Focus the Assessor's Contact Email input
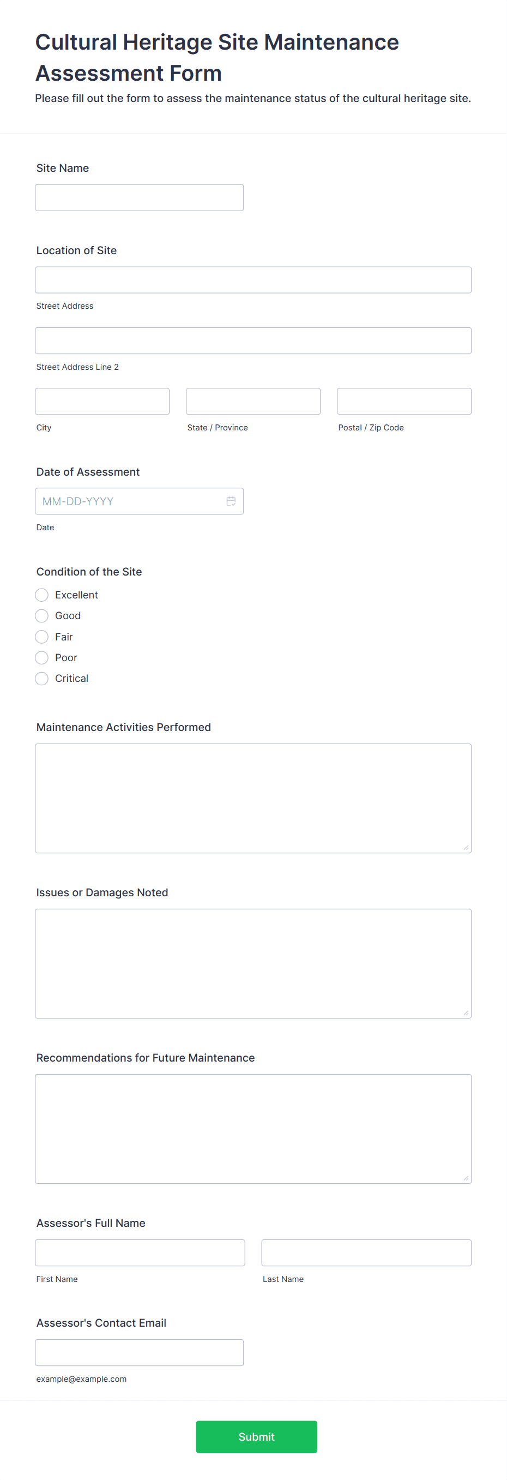Viewport: 507px width, 1480px height. 140,1352
